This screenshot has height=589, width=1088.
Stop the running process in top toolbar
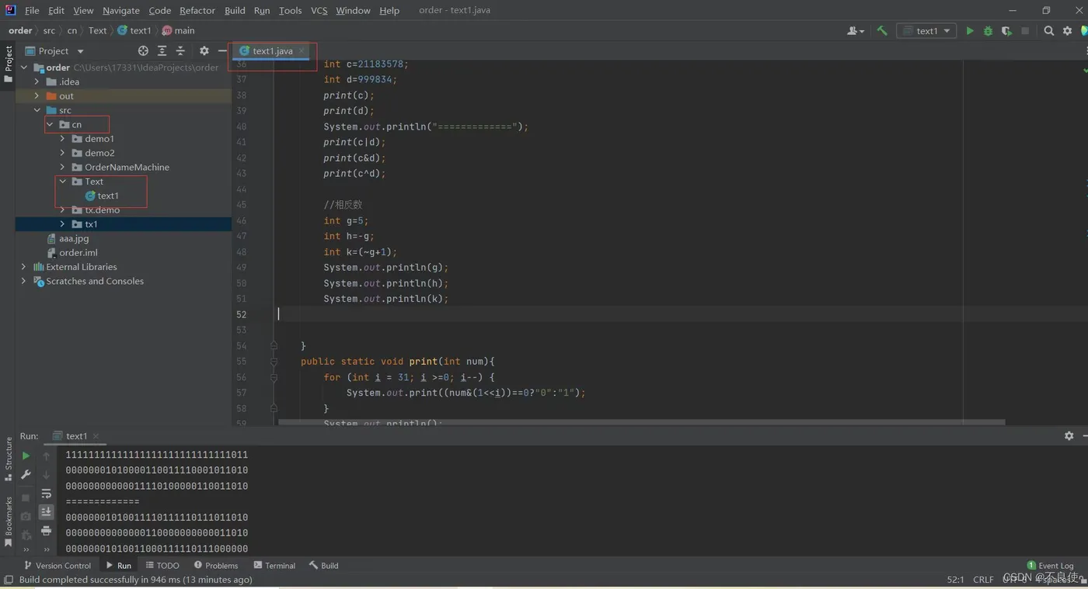coord(1025,31)
